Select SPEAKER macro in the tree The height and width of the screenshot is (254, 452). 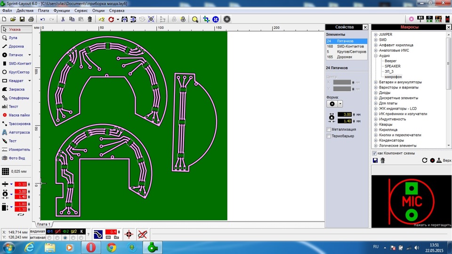pyautogui.click(x=392, y=66)
